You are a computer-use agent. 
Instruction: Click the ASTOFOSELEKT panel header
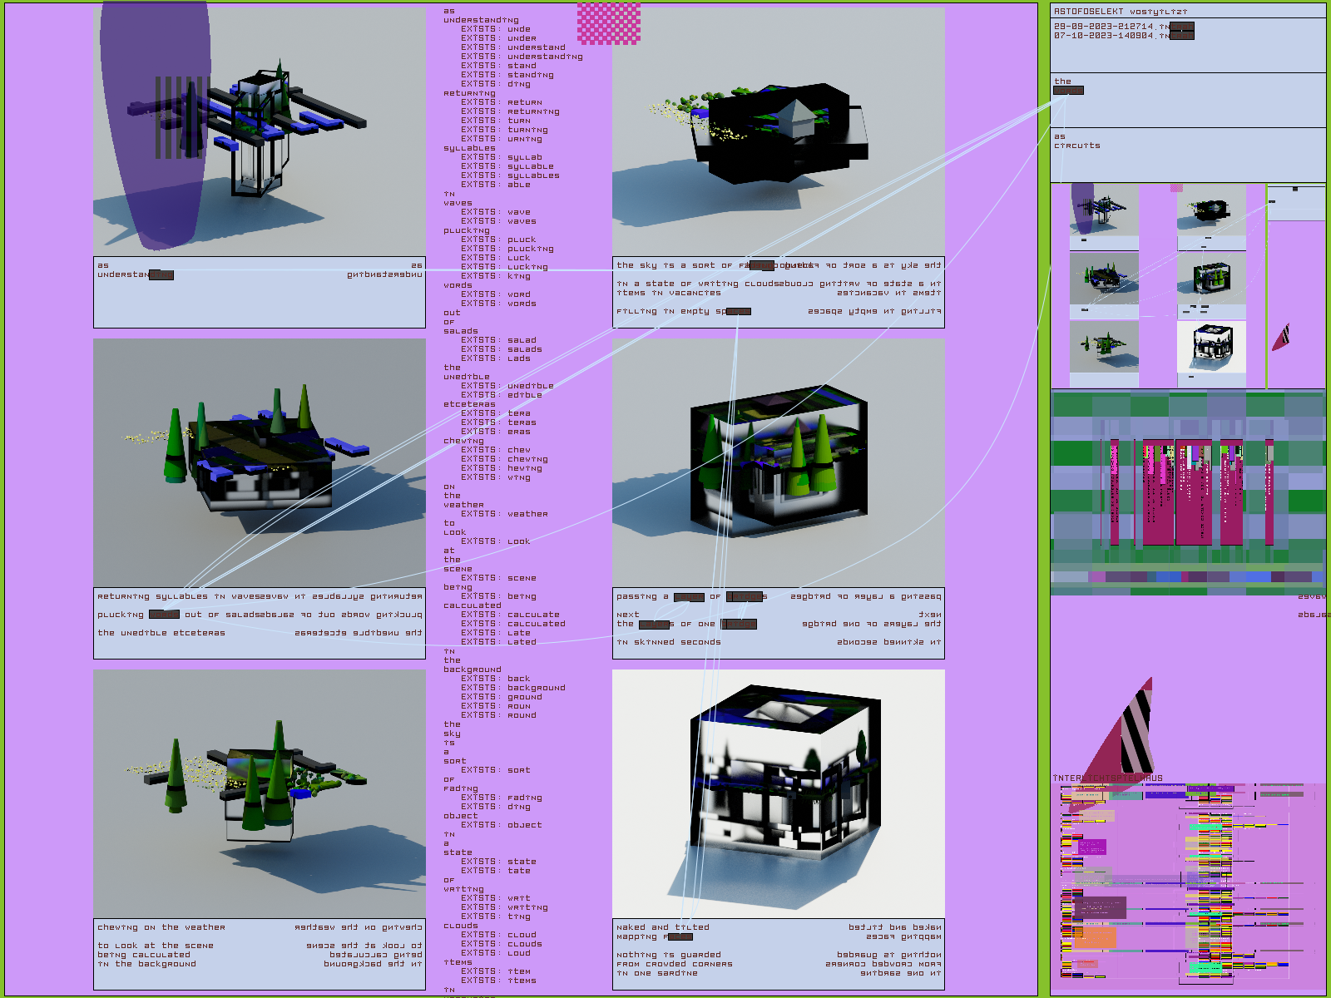click(1121, 12)
